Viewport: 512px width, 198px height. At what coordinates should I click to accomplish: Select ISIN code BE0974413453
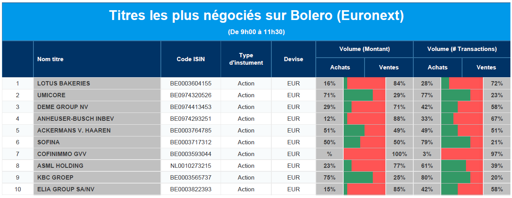tap(191, 107)
